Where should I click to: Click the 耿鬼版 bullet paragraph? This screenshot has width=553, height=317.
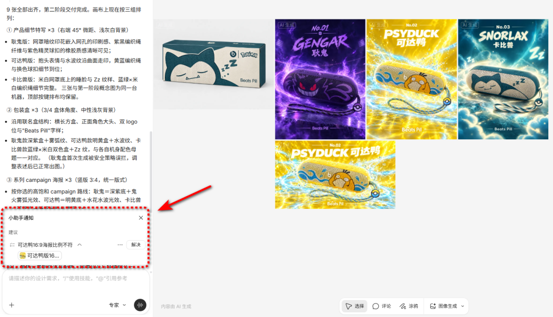(x=76, y=46)
